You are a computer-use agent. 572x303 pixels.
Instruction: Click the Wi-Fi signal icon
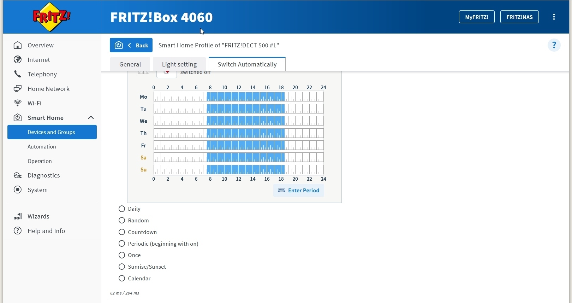click(18, 103)
